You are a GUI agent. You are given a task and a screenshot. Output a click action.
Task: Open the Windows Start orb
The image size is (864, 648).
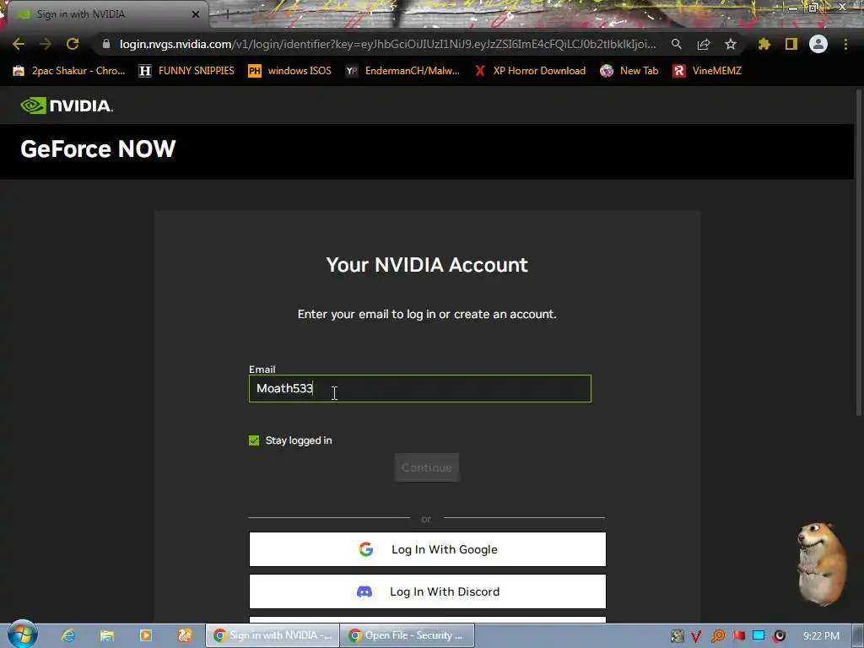coord(22,634)
